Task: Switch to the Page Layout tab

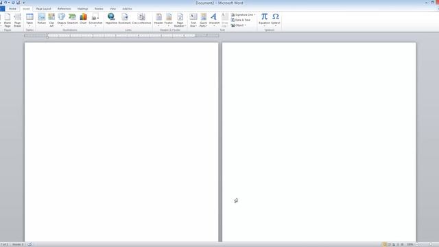Action: point(44,9)
